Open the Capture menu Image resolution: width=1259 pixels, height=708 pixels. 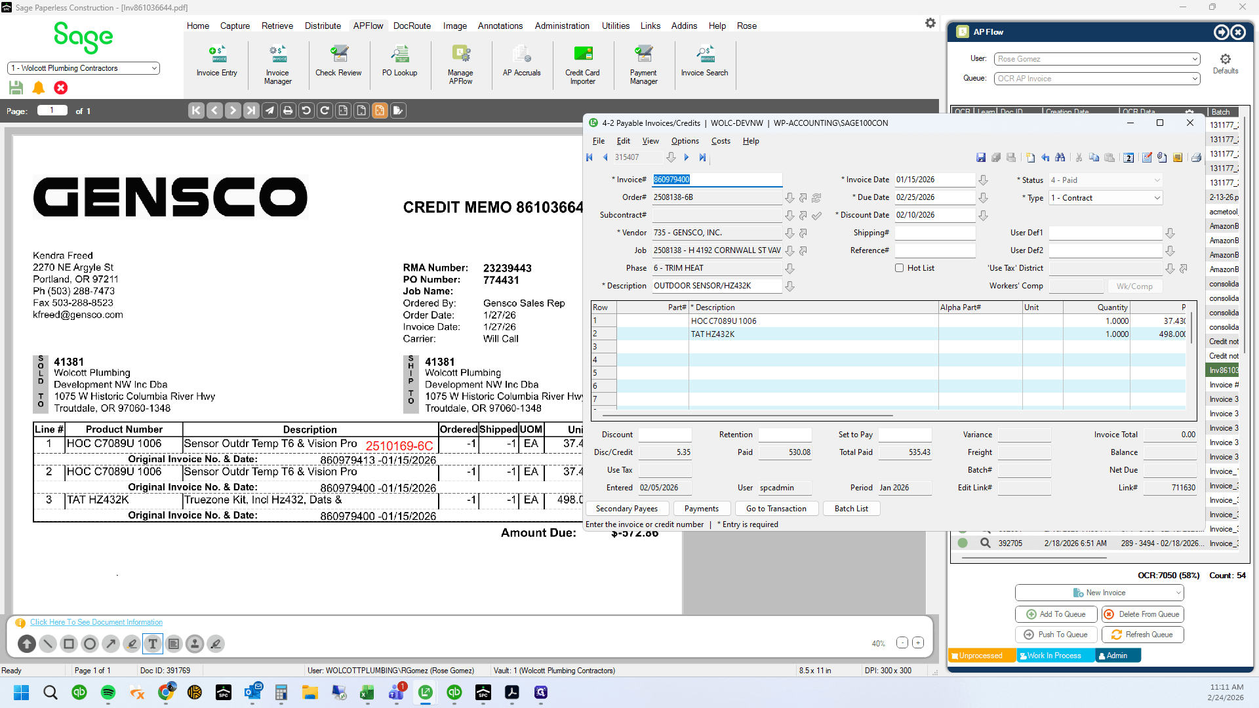[235, 26]
